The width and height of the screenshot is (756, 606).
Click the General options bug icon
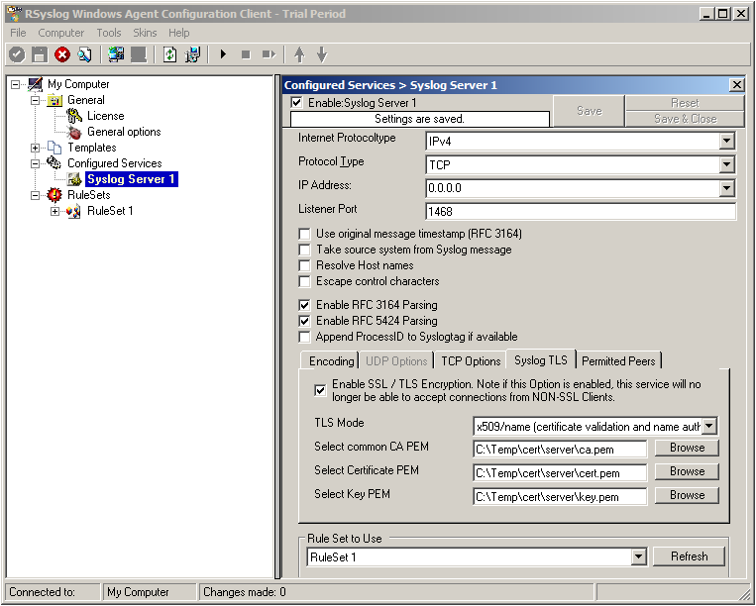73,132
